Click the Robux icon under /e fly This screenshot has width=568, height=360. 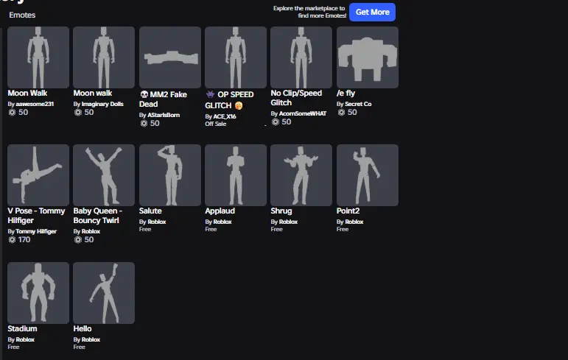[341, 113]
